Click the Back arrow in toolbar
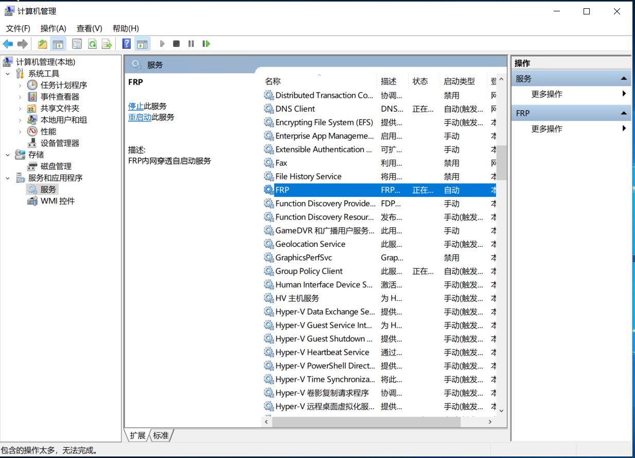Screen dimensions: 635x458 coord(8,44)
